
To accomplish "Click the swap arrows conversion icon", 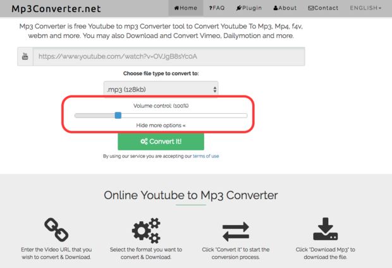I will click(x=236, y=232).
